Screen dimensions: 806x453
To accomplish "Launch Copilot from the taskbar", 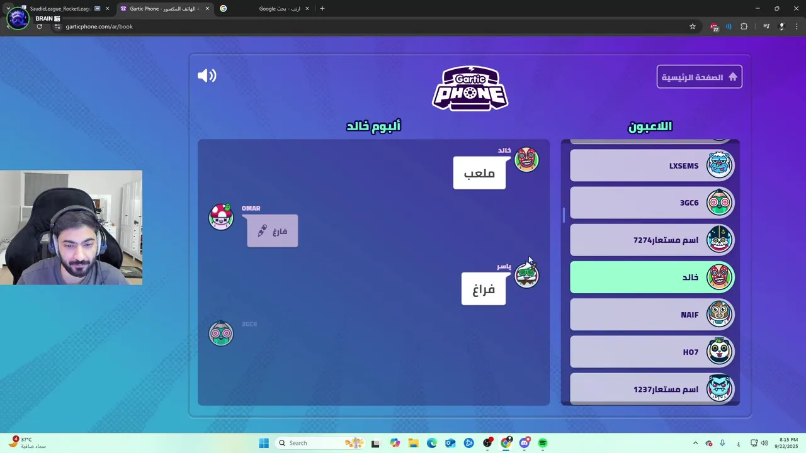I will [x=395, y=443].
